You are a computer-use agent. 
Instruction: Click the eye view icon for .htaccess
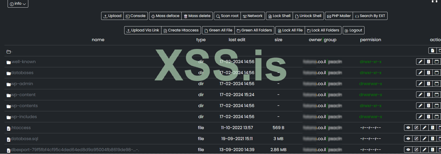(x=408, y=128)
